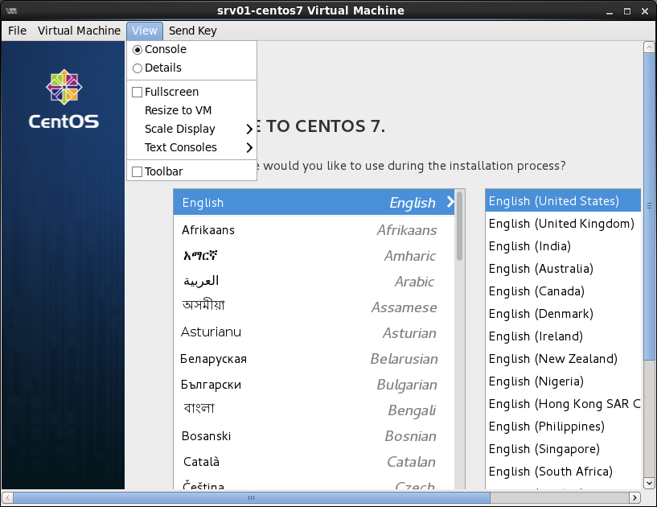Select English (United States) locale

click(563, 201)
